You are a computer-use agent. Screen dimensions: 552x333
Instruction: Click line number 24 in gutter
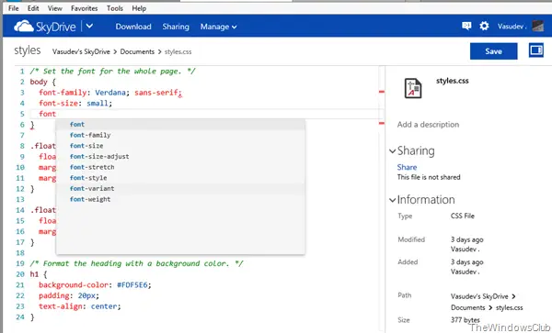point(20,317)
